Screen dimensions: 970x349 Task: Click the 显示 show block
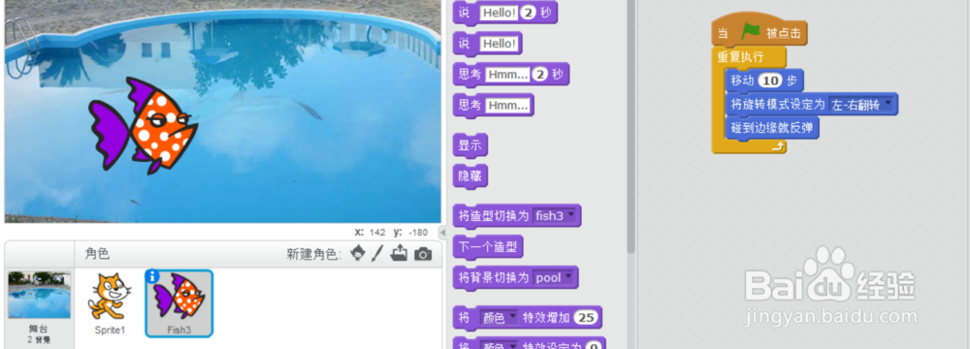tap(470, 146)
